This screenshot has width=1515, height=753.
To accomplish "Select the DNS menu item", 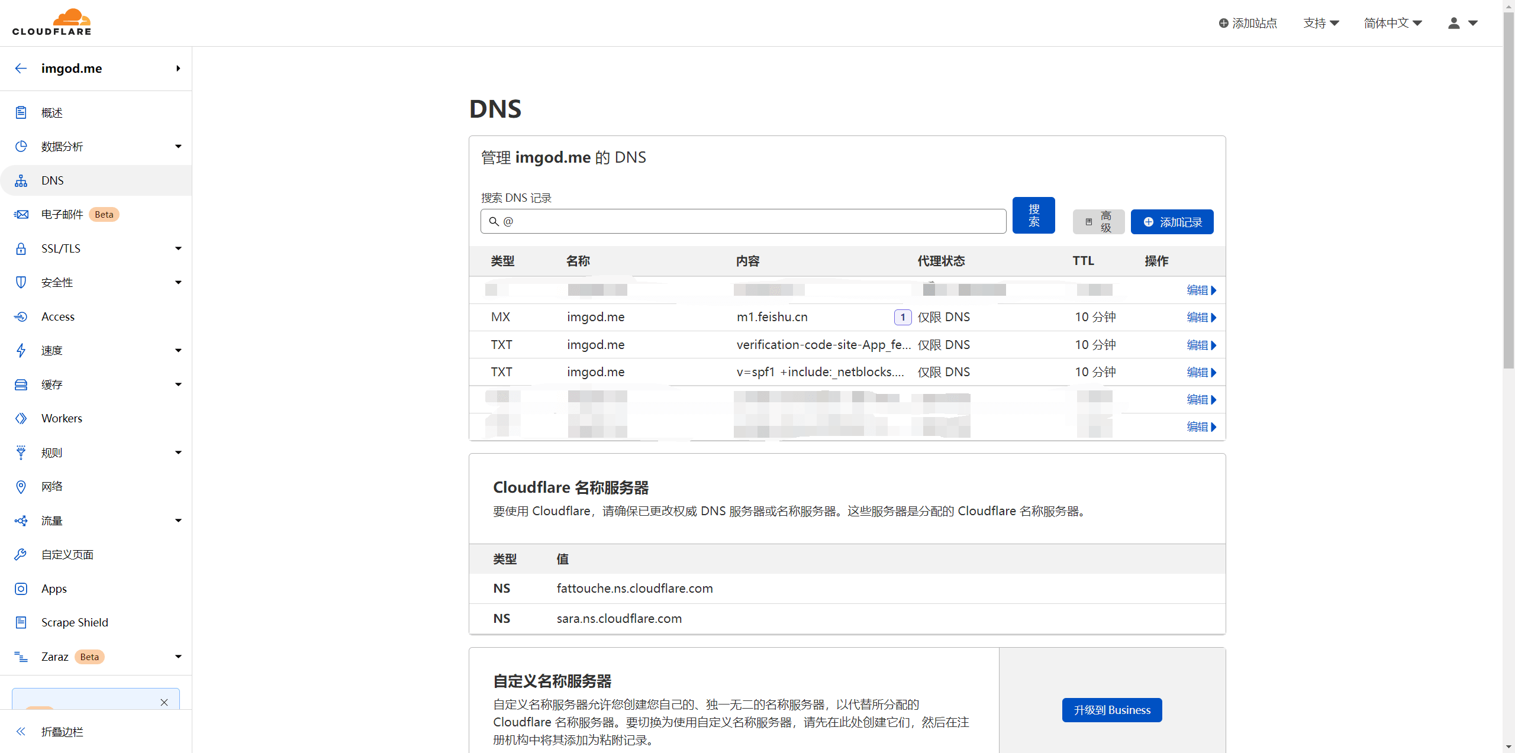I will click(52, 180).
